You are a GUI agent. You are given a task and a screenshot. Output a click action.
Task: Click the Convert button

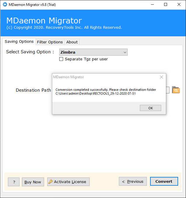(x=164, y=181)
